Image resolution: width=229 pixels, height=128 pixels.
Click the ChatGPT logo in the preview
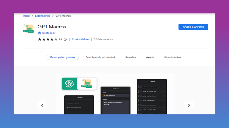(x=69, y=84)
